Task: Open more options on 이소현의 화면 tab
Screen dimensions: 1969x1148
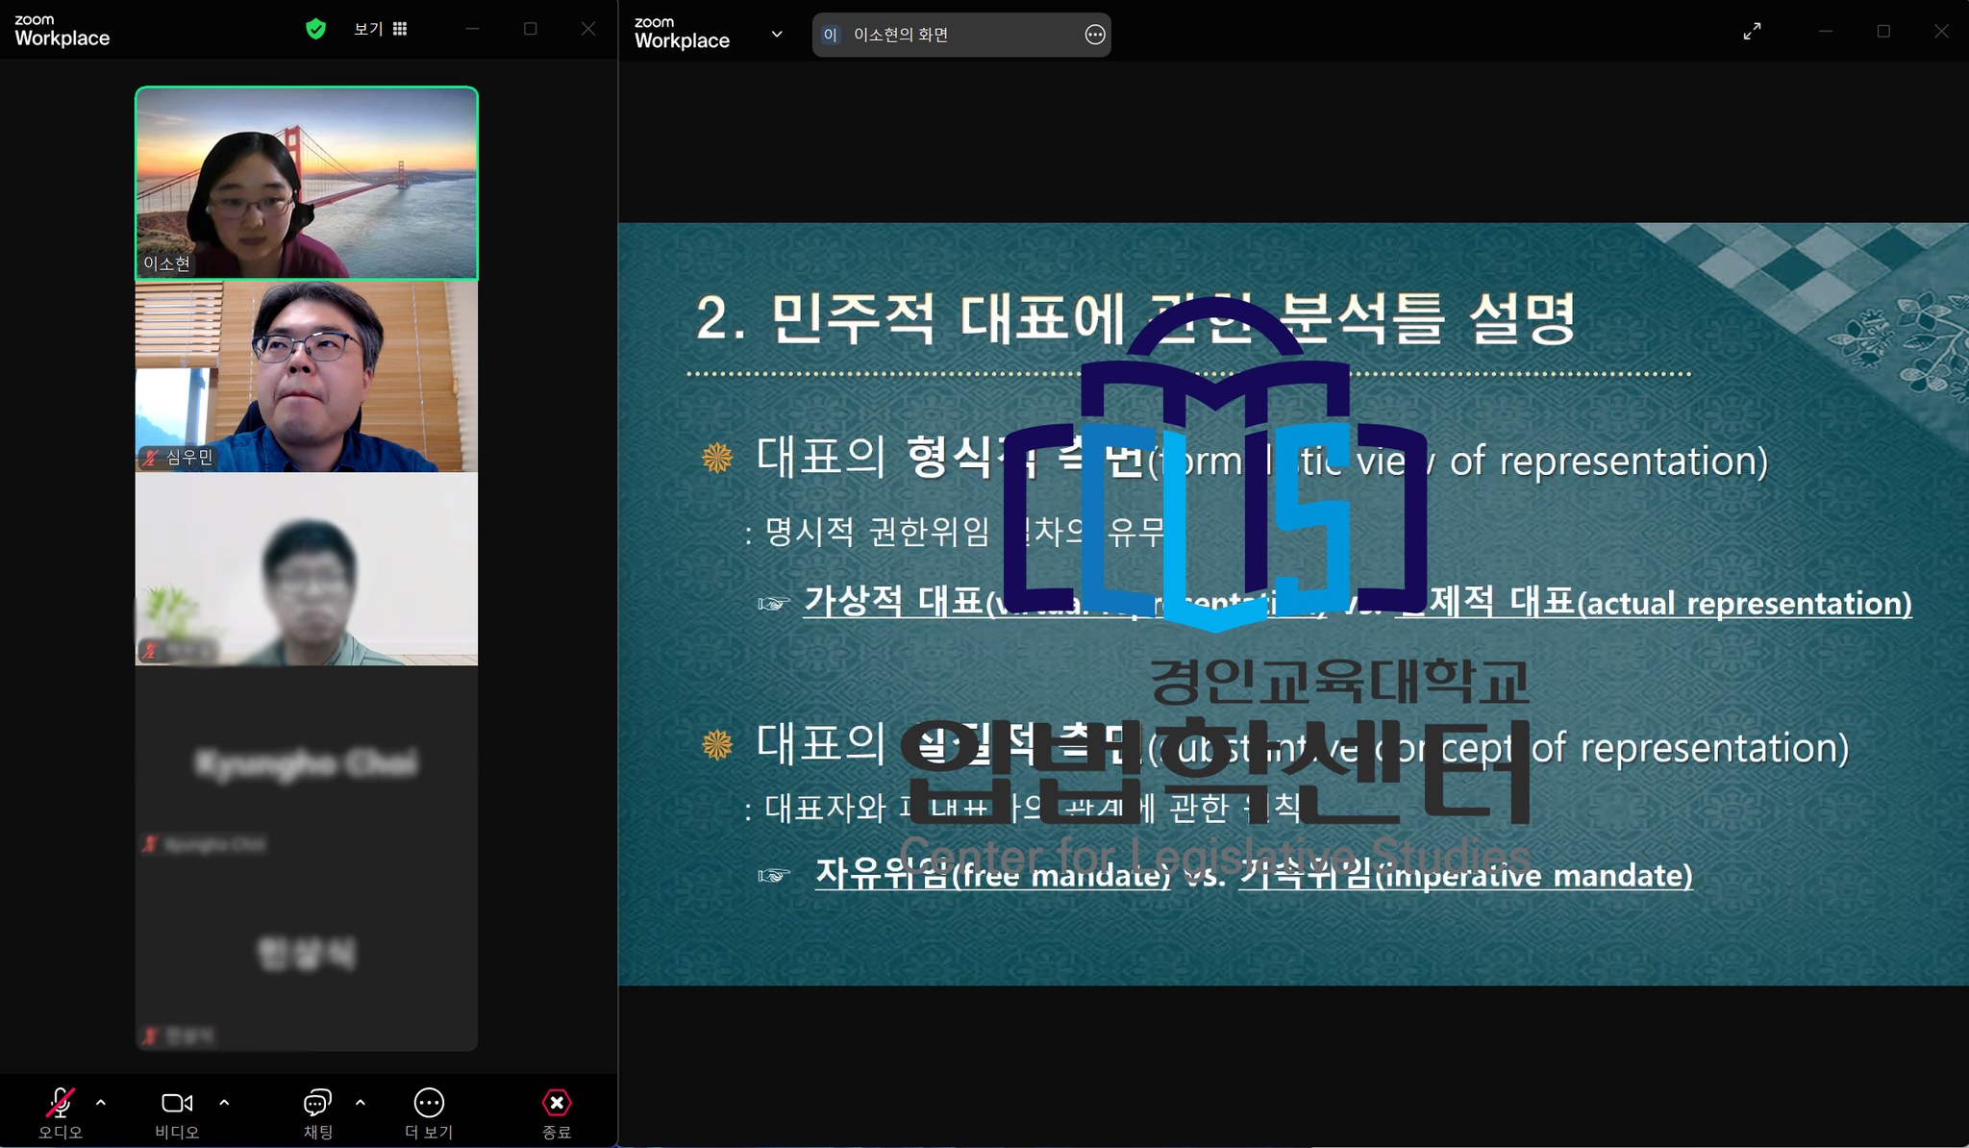Action: pyautogui.click(x=1095, y=35)
